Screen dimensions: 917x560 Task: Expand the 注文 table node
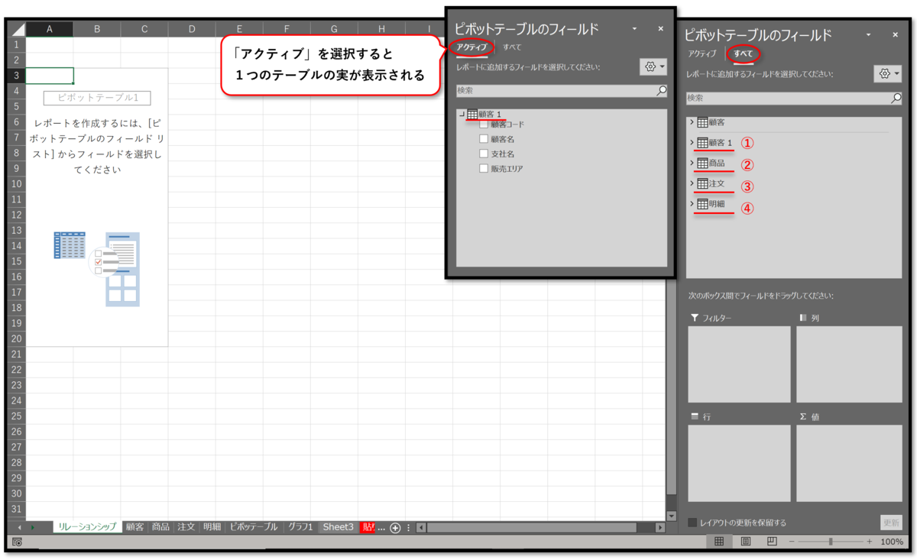692,184
